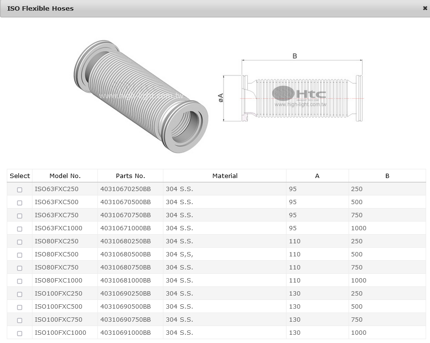Tick the ISO100FXC1000 checkbox
The height and width of the screenshot is (343, 430).
(x=20, y=333)
